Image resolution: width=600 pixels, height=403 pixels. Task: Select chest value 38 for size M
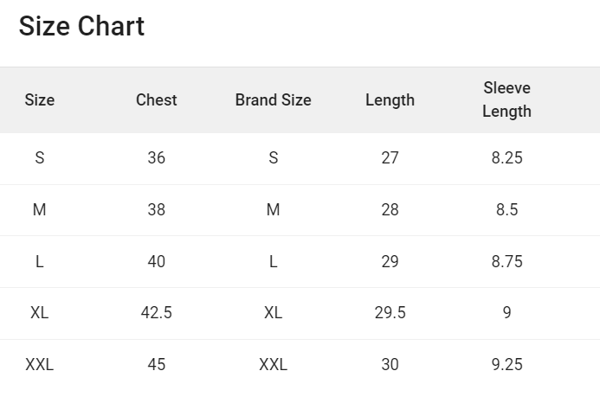click(x=156, y=210)
